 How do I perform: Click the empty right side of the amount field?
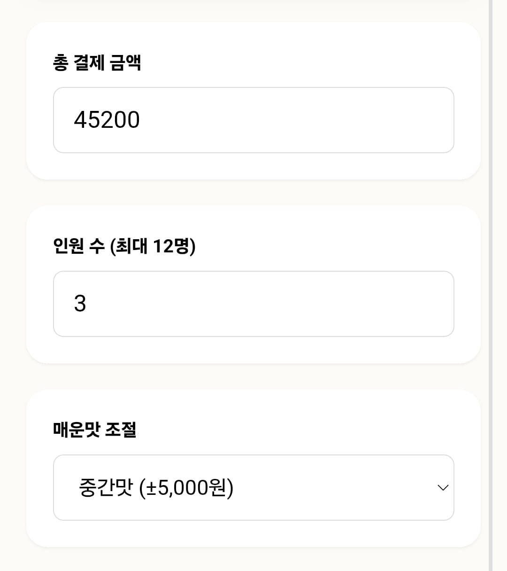point(376,120)
